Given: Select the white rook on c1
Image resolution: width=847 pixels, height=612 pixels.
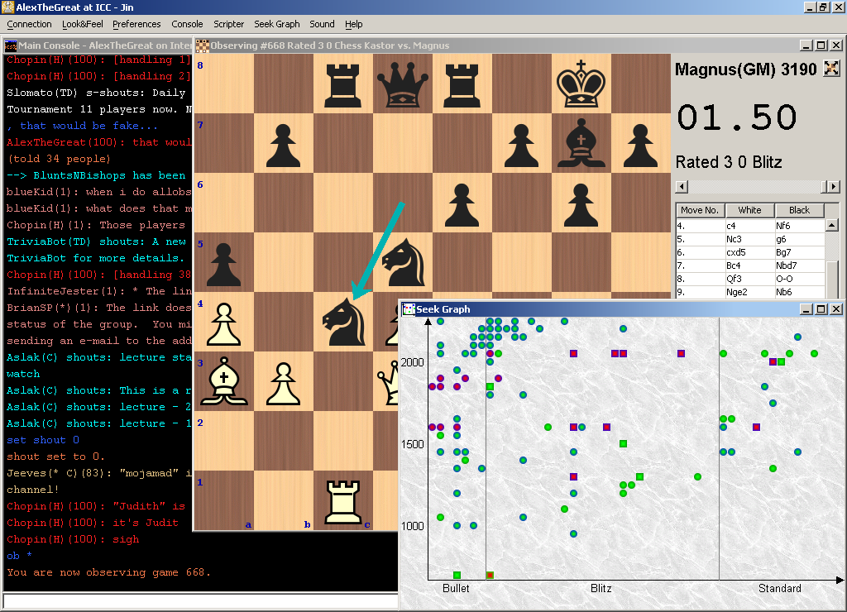Looking at the screenshot, I should click(343, 500).
